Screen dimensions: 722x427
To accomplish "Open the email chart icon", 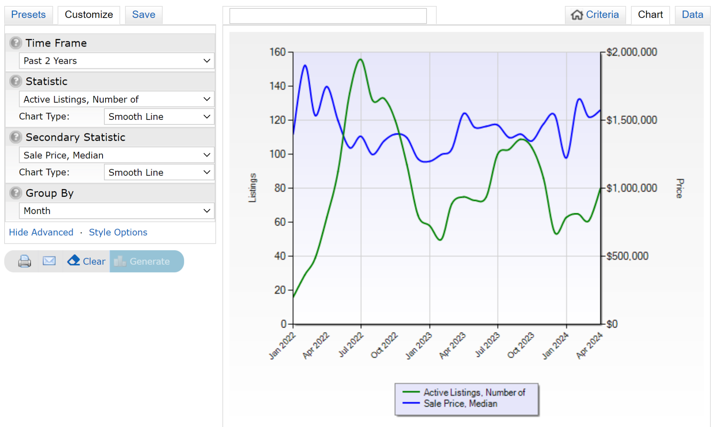I will 49,261.
